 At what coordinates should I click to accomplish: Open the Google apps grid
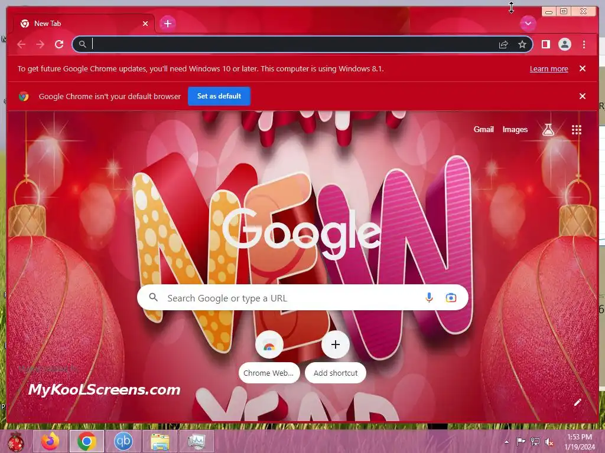tap(576, 130)
